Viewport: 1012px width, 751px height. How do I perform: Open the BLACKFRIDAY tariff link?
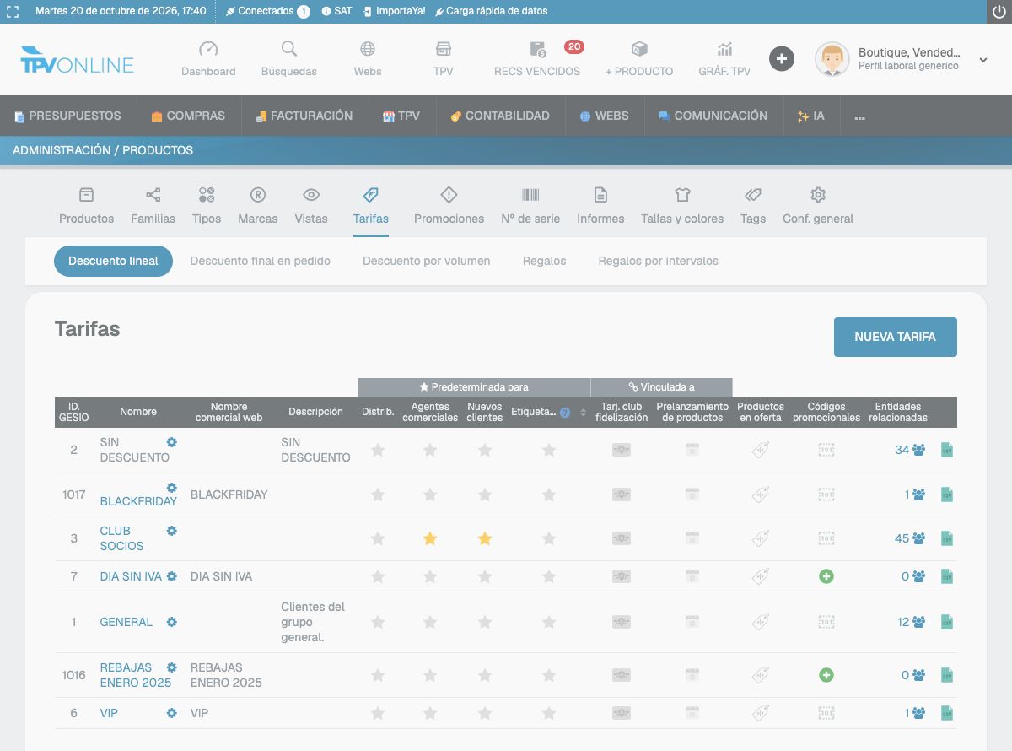138,501
